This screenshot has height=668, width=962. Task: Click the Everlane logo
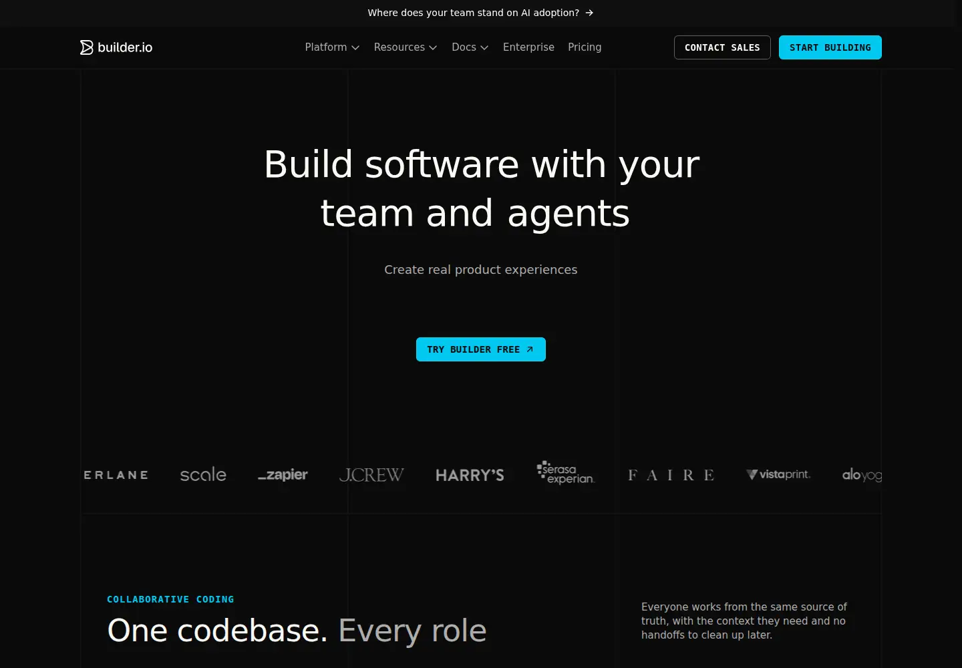115,475
